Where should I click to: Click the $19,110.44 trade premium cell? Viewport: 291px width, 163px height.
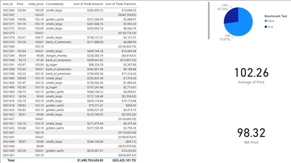pyautogui.click(x=129, y=101)
